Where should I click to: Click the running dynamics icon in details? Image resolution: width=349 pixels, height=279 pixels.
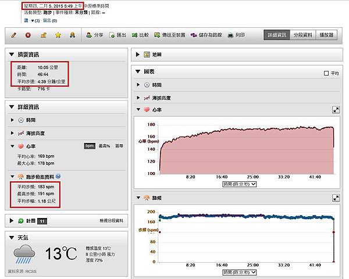20,177
